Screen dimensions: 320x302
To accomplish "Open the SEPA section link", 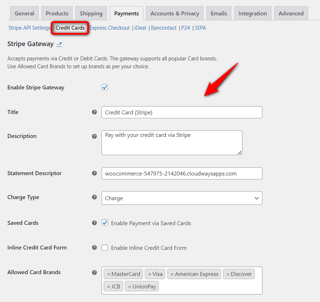I will click(200, 28).
